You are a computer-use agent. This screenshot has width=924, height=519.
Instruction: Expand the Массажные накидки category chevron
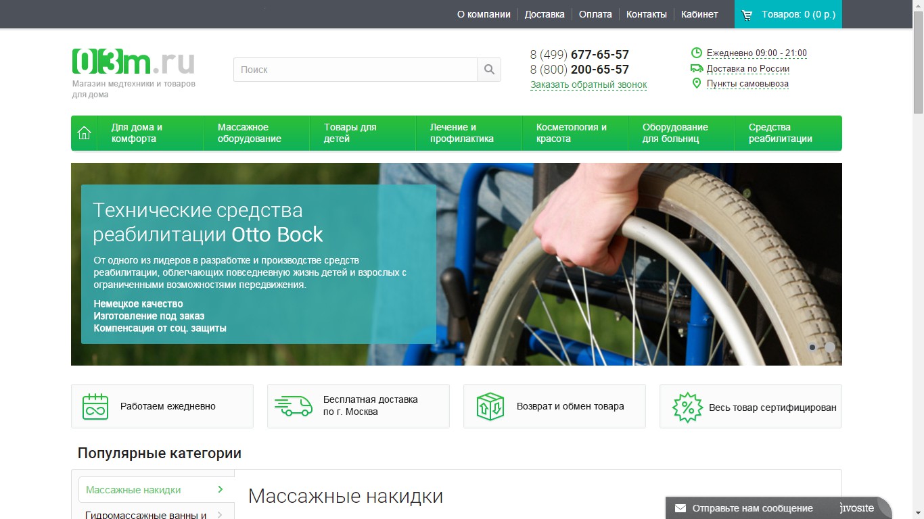point(221,489)
